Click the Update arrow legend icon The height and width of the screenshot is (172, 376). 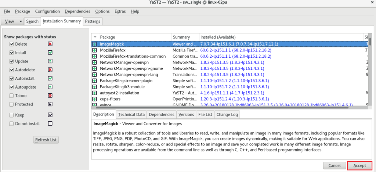click(x=50, y=61)
